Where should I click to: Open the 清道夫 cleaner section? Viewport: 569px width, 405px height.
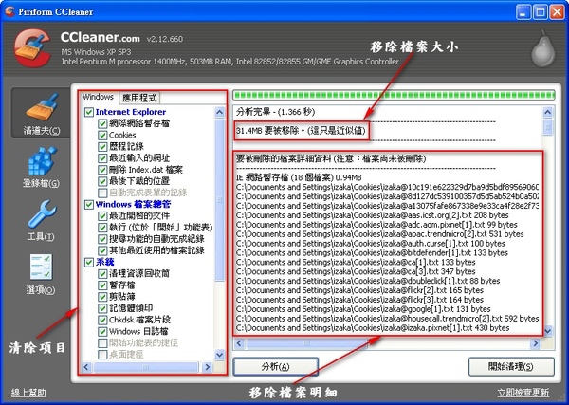pyautogui.click(x=41, y=113)
